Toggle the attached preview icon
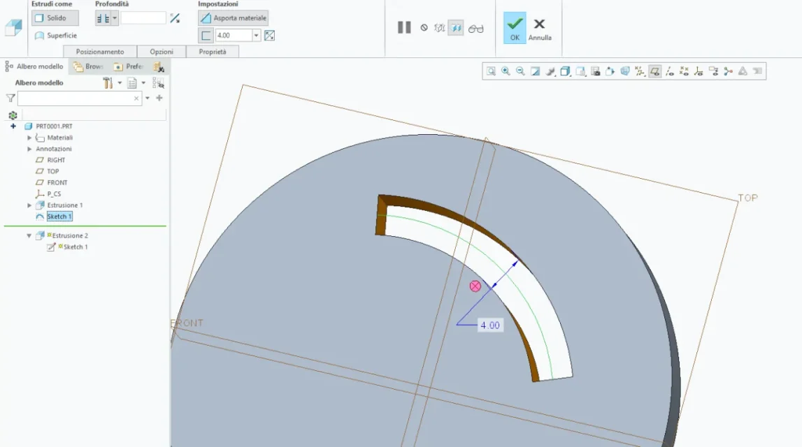The image size is (802, 447). [456, 28]
